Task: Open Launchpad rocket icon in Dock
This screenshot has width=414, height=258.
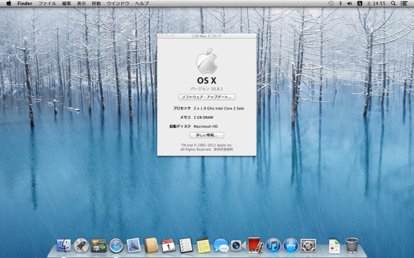Action: click(x=81, y=246)
